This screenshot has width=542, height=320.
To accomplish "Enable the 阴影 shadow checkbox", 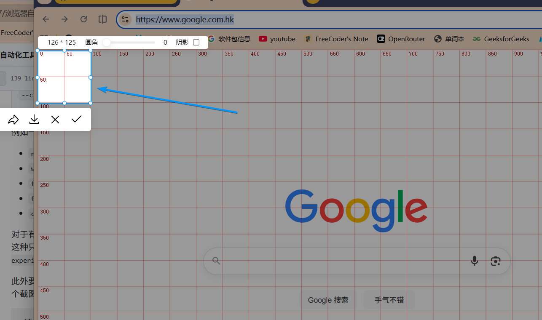I will click(196, 43).
